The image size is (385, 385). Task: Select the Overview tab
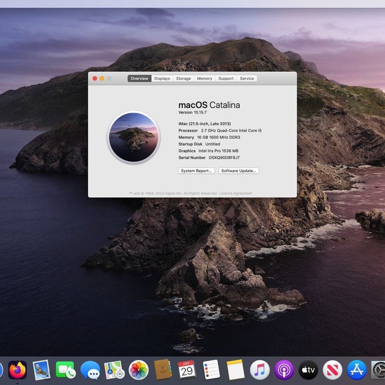(x=139, y=79)
